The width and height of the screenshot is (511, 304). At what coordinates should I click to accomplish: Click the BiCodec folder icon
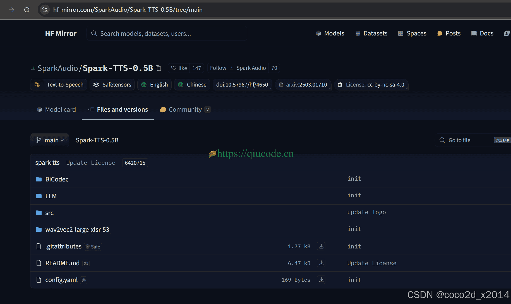[39, 179]
